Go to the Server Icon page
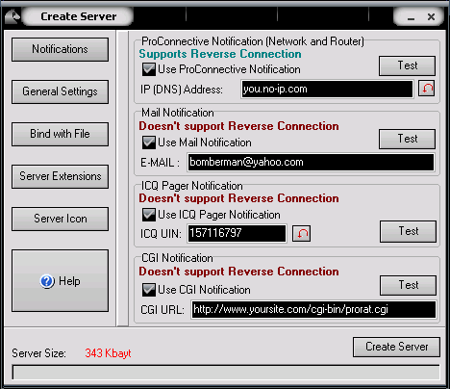 coord(60,219)
